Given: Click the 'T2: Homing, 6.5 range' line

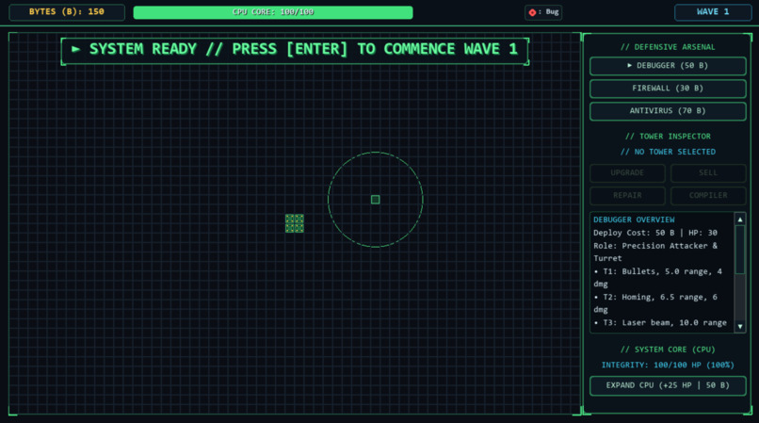Looking at the screenshot, I should click(x=656, y=303).
